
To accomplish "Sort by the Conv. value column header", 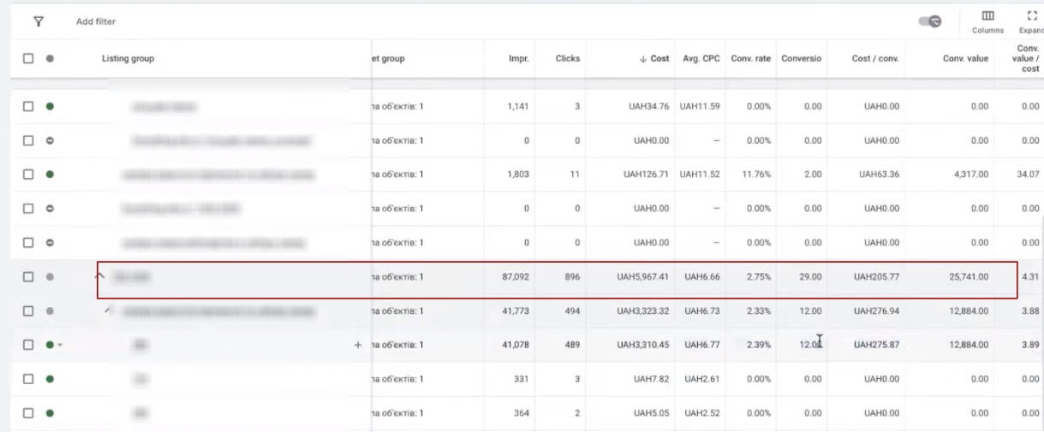I will (965, 59).
